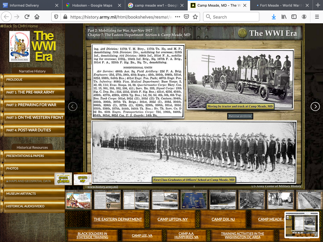Reload the current page
The image size is (323, 242).
click(x=27, y=17)
